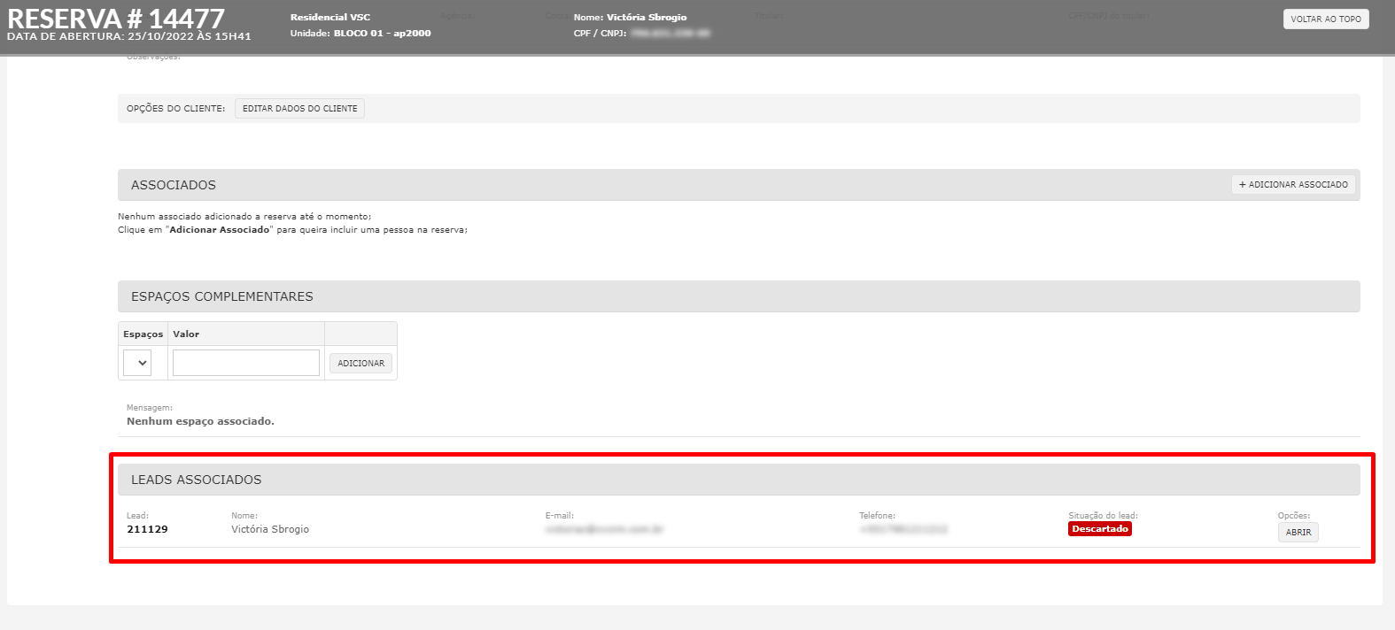Focus the Valor input field

coord(246,363)
